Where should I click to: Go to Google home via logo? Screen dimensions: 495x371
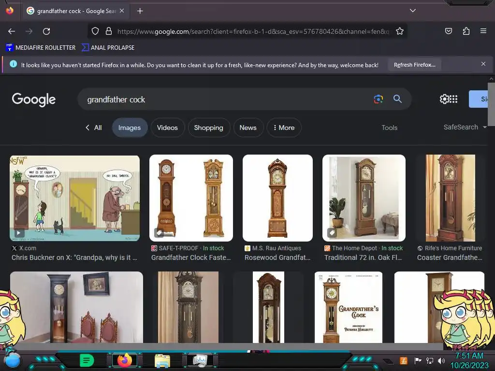point(34,100)
